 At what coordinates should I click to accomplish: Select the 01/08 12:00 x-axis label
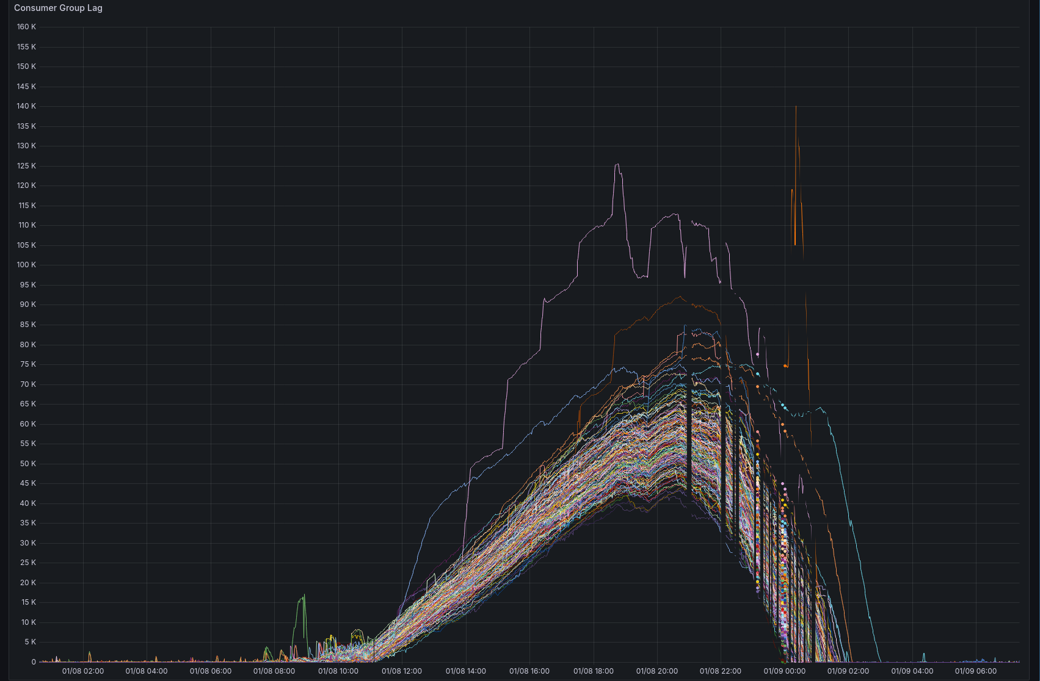click(402, 671)
